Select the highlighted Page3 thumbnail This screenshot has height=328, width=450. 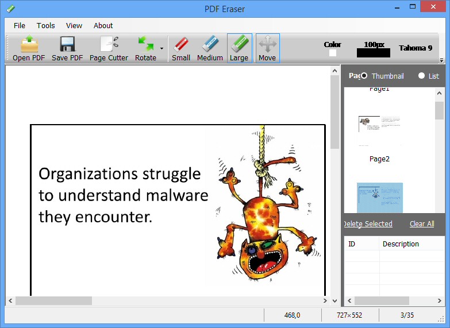(x=380, y=198)
